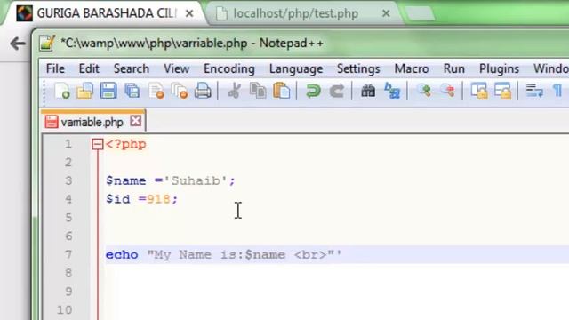Click the Close All documents toolbar icon
569x320 pixels.
coord(180,91)
